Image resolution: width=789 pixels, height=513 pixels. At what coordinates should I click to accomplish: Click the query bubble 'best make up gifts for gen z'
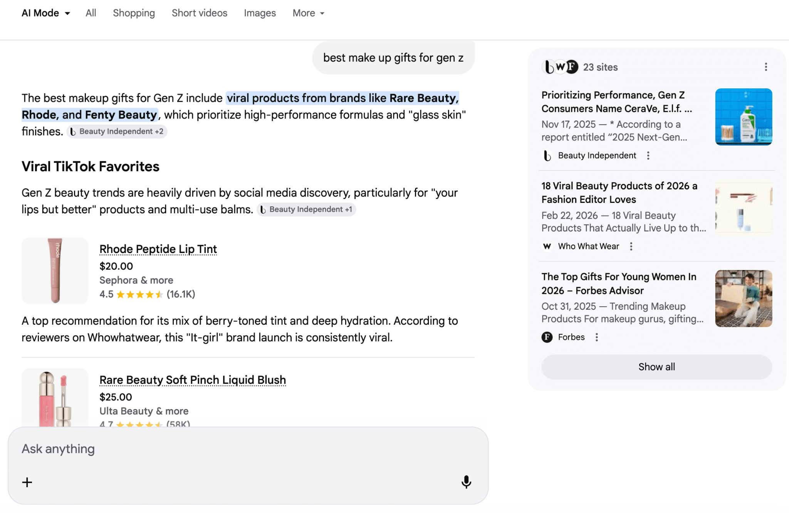click(x=393, y=58)
